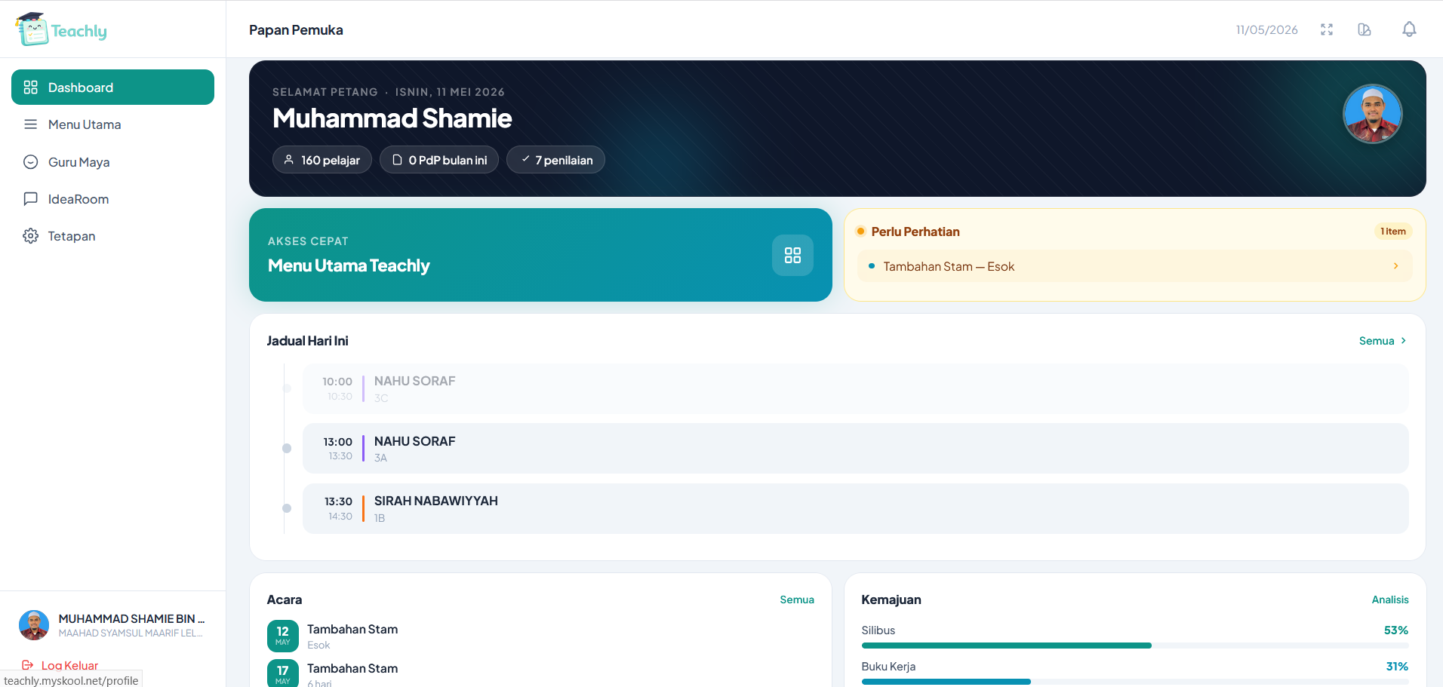Toggle fullscreen mode icon

[x=1327, y=29]
